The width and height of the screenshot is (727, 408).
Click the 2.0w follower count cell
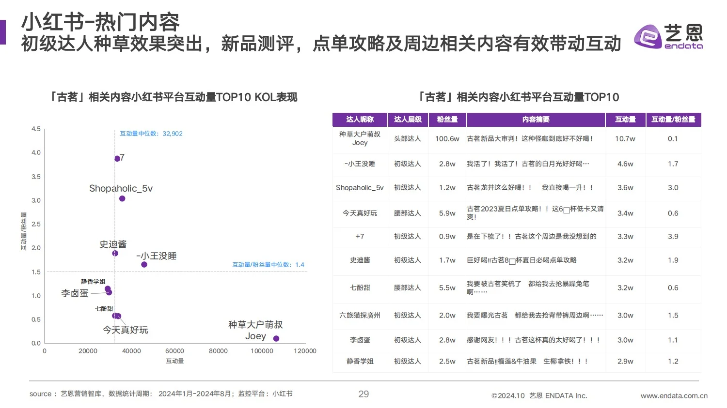pos(447,315)
